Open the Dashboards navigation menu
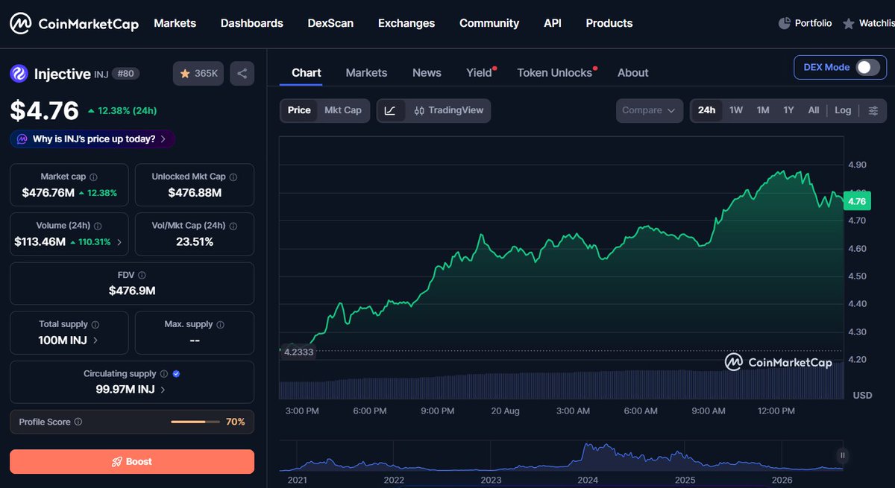895x488 pixels. (252, 23)
